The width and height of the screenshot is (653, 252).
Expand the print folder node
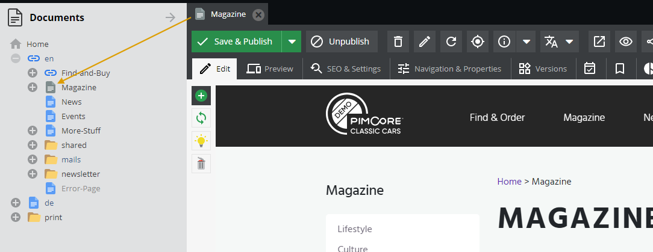16,217
